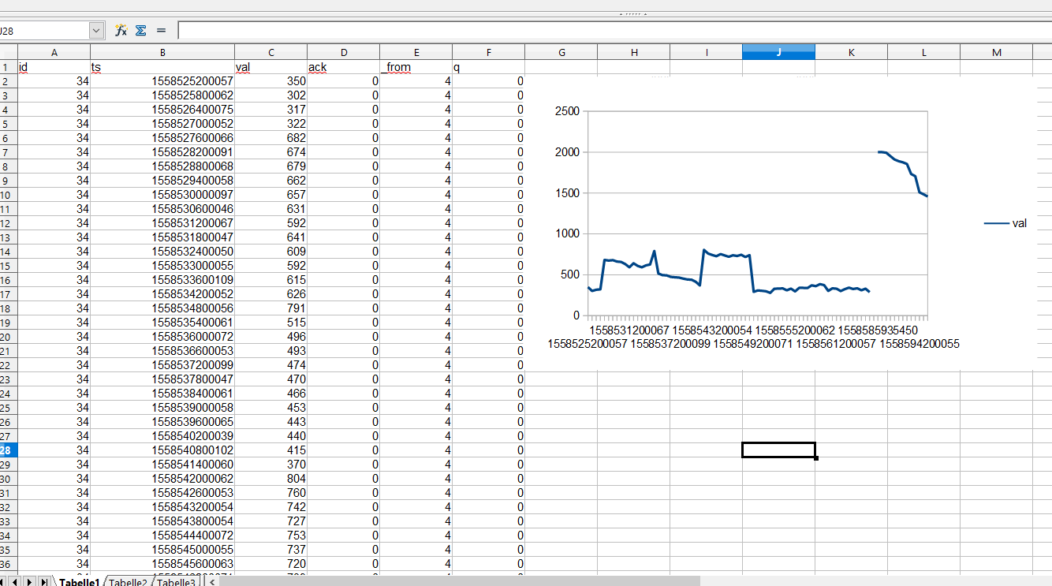Select column F header
Image resolution: width=1052 pixels, height=586 pixels.
(488, 52)
